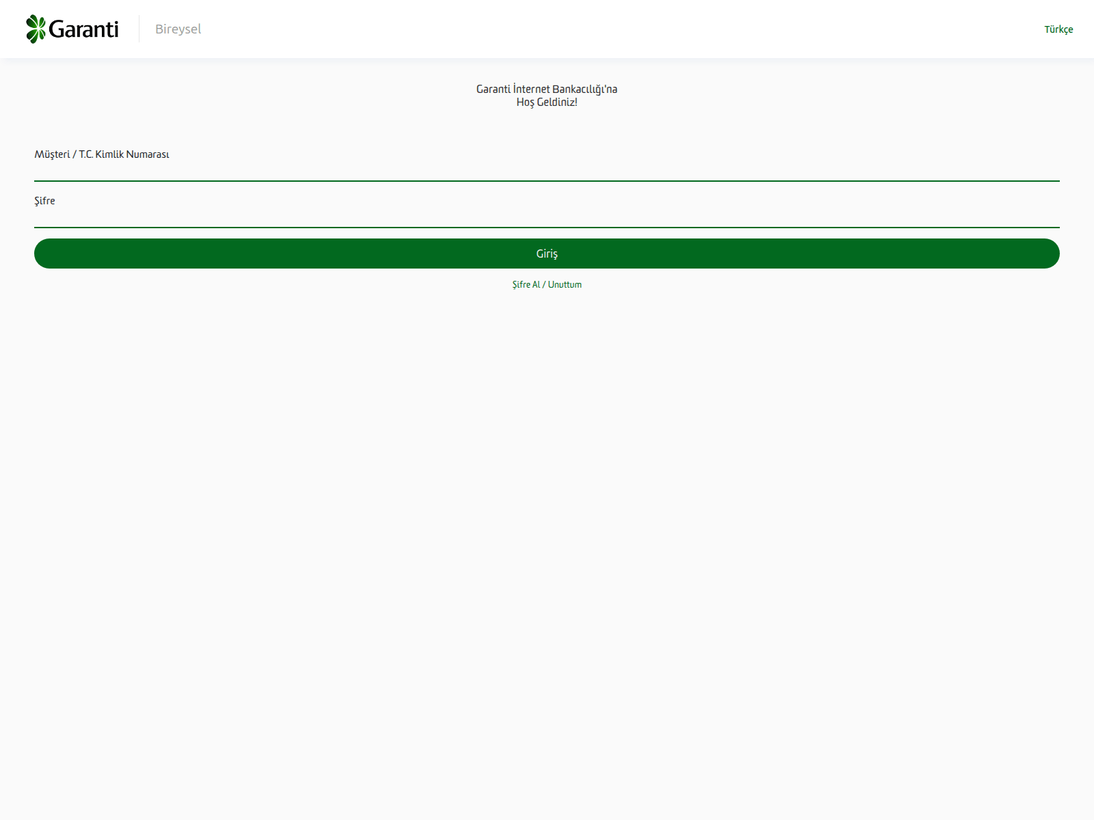
Task: Click the clover icon beside Garanti text
Action: (x=35, y=29)
